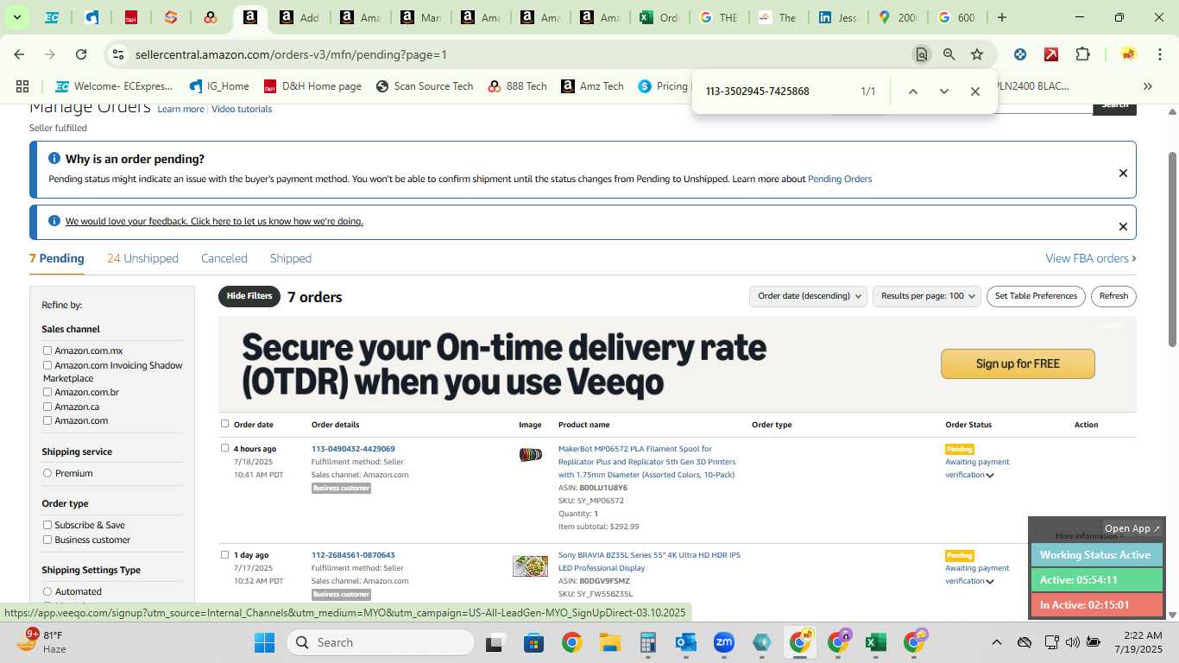
Task: Jump to the next find result
Action: point(944,92)
